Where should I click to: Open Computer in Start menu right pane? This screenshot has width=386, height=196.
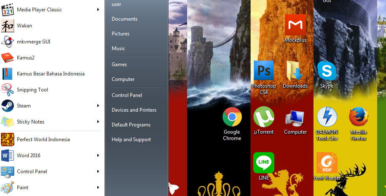[x=123, y=79]
